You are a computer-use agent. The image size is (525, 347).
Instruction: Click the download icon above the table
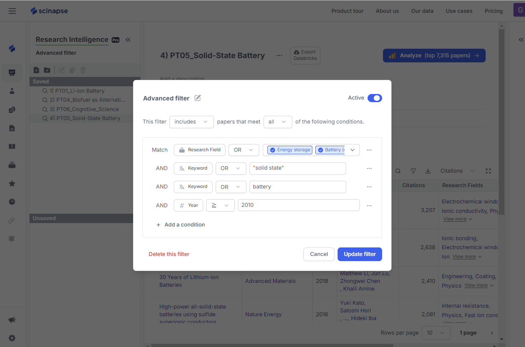(428, 171)
